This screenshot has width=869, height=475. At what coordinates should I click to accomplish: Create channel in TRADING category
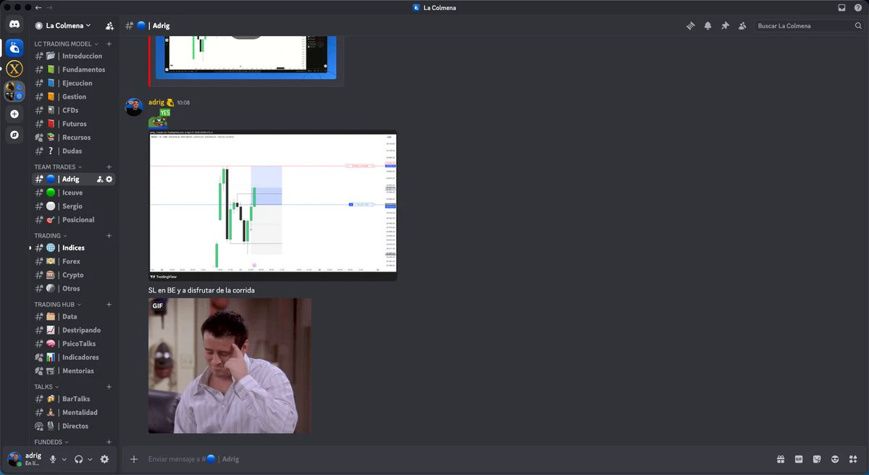pyautogui.click(x=109, y=235)
